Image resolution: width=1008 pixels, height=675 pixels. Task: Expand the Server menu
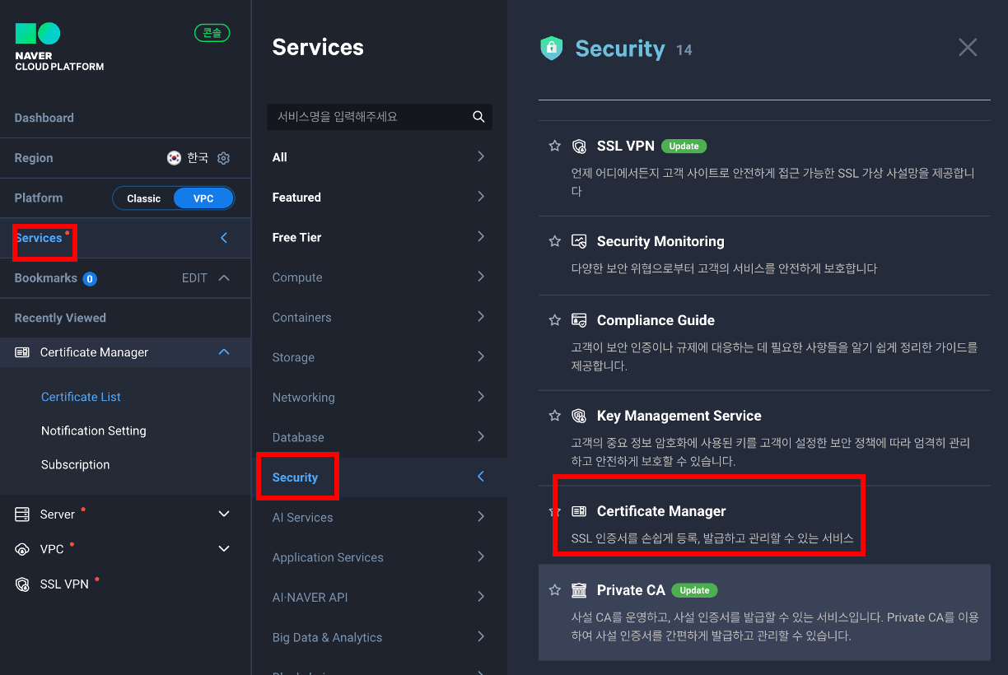[224, 514]
